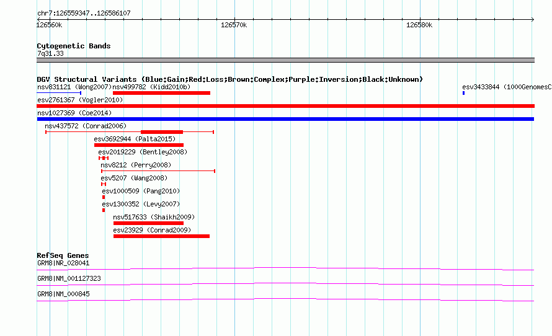Select the esv5207 (Wang2008) label
This screenshot has height=336, width=552.
pos(134,178)
